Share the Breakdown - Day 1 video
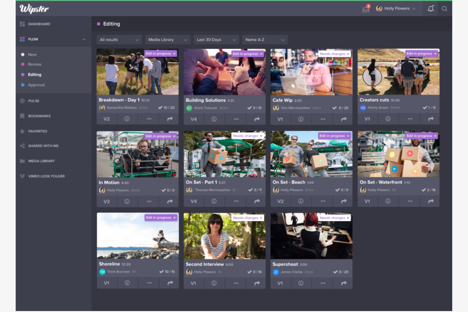This screenshot has width=468, height=312. coord(170,119)
